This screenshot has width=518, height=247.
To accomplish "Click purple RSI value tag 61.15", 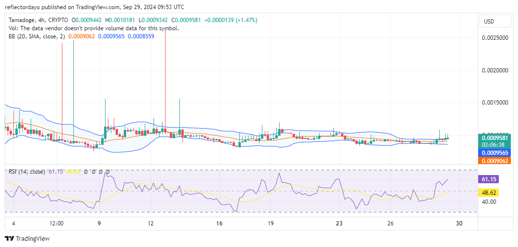I will click(x=489, y=180).
